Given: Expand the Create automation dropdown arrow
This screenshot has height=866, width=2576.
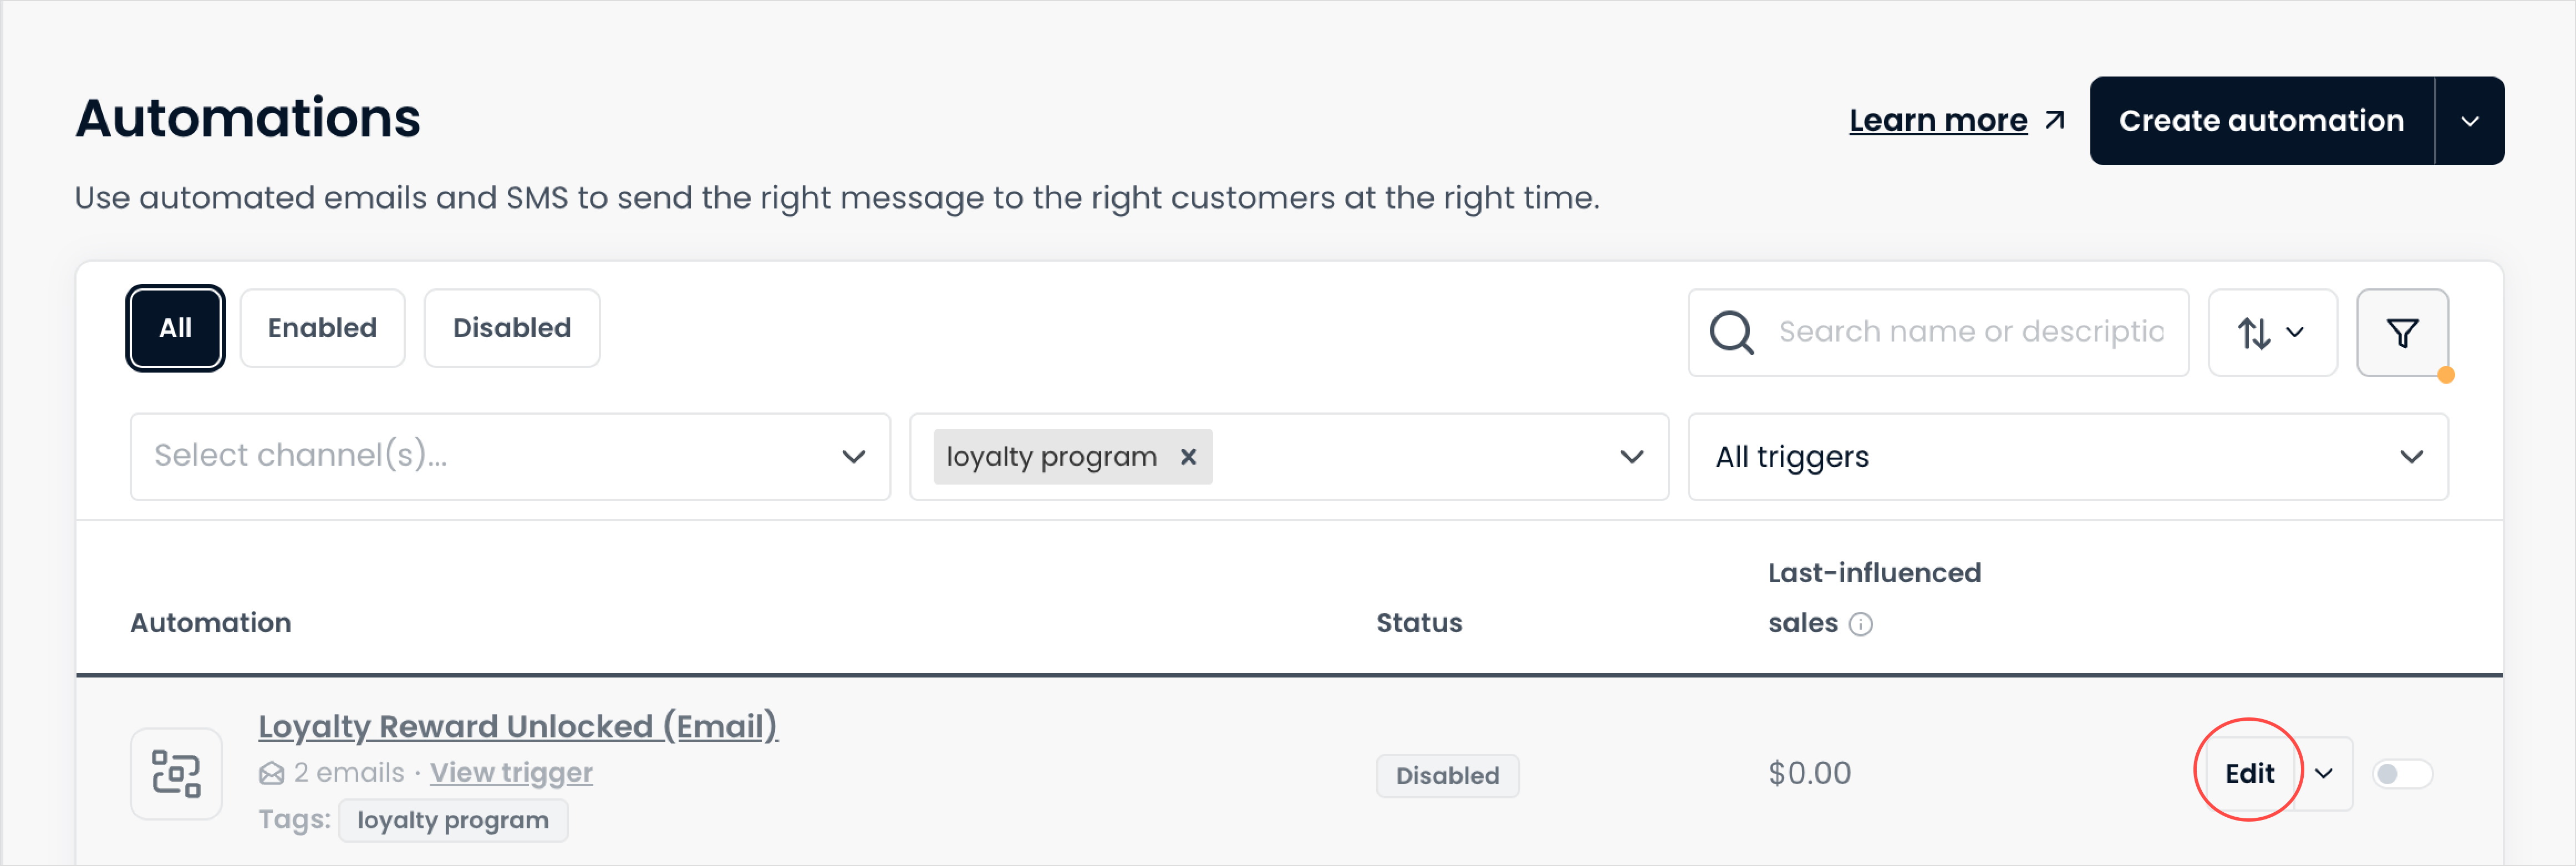Looking at the screenshot, I should tap(2469, 121).
